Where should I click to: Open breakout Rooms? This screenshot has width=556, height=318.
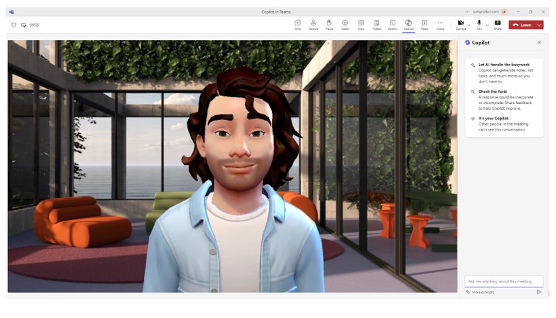(393, 24)
